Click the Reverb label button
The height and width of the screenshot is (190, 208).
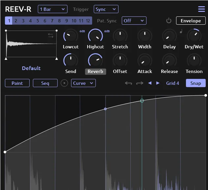coord(95,72)
